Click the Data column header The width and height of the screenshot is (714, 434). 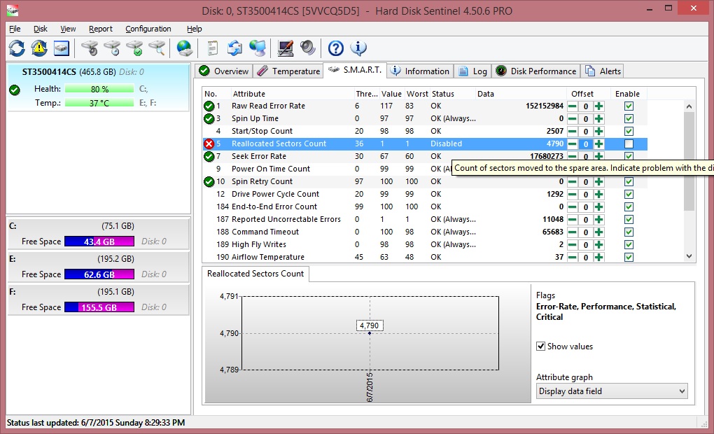point(521,94)
